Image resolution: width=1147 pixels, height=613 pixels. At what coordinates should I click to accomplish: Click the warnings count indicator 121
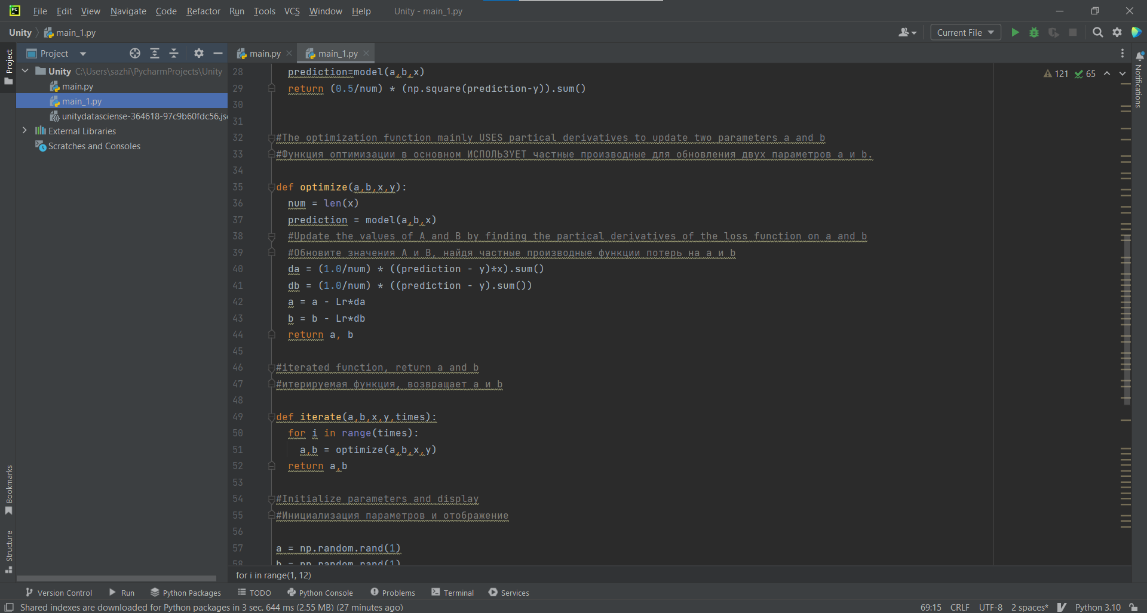pos(1056,73)
